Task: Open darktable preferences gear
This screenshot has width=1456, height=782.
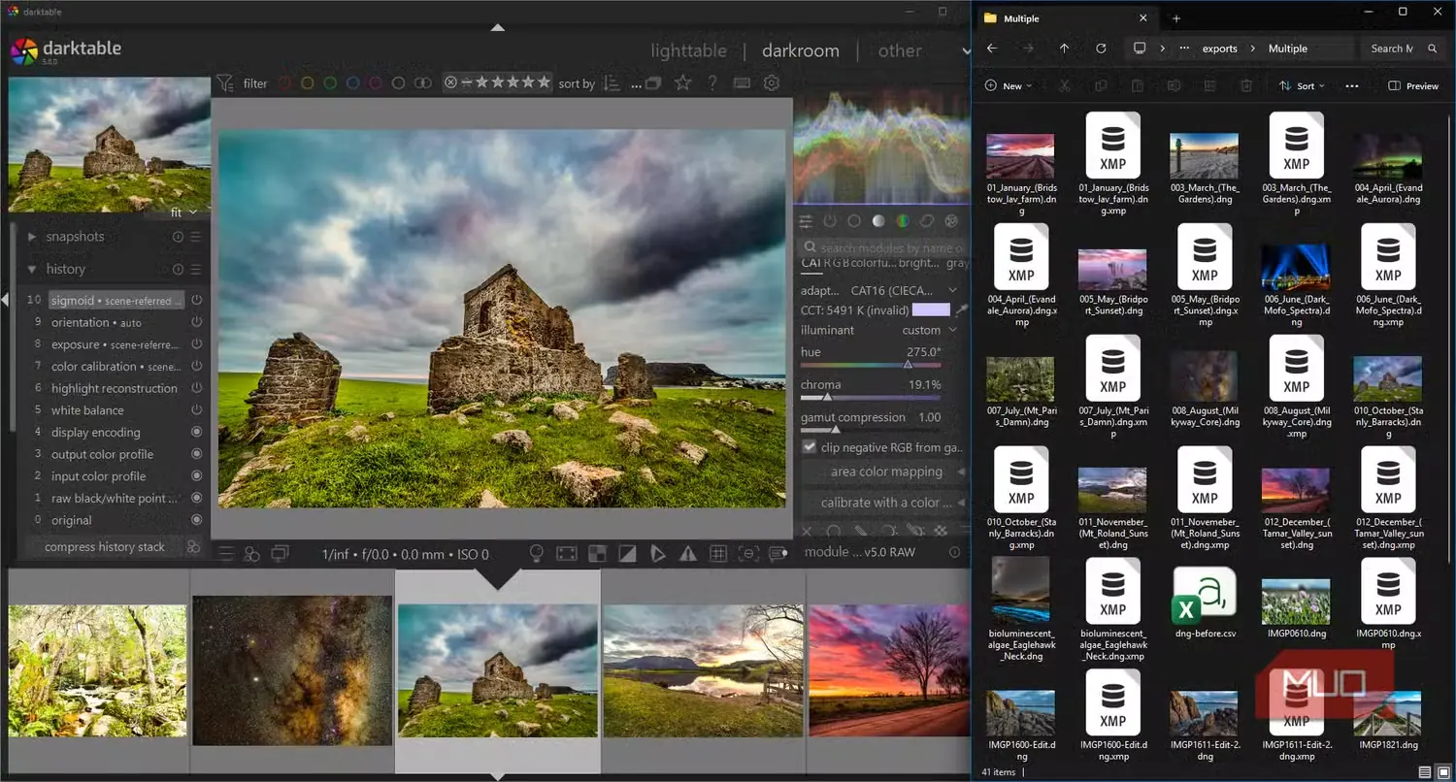Action: tap(772, 83)
